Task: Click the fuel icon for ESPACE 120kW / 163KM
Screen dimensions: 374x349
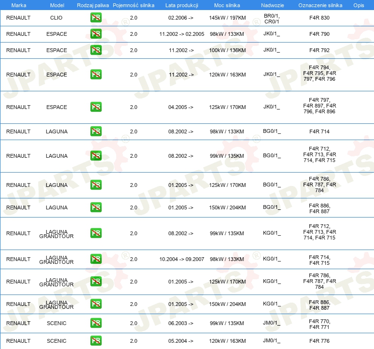Action: tap(96, 75)
